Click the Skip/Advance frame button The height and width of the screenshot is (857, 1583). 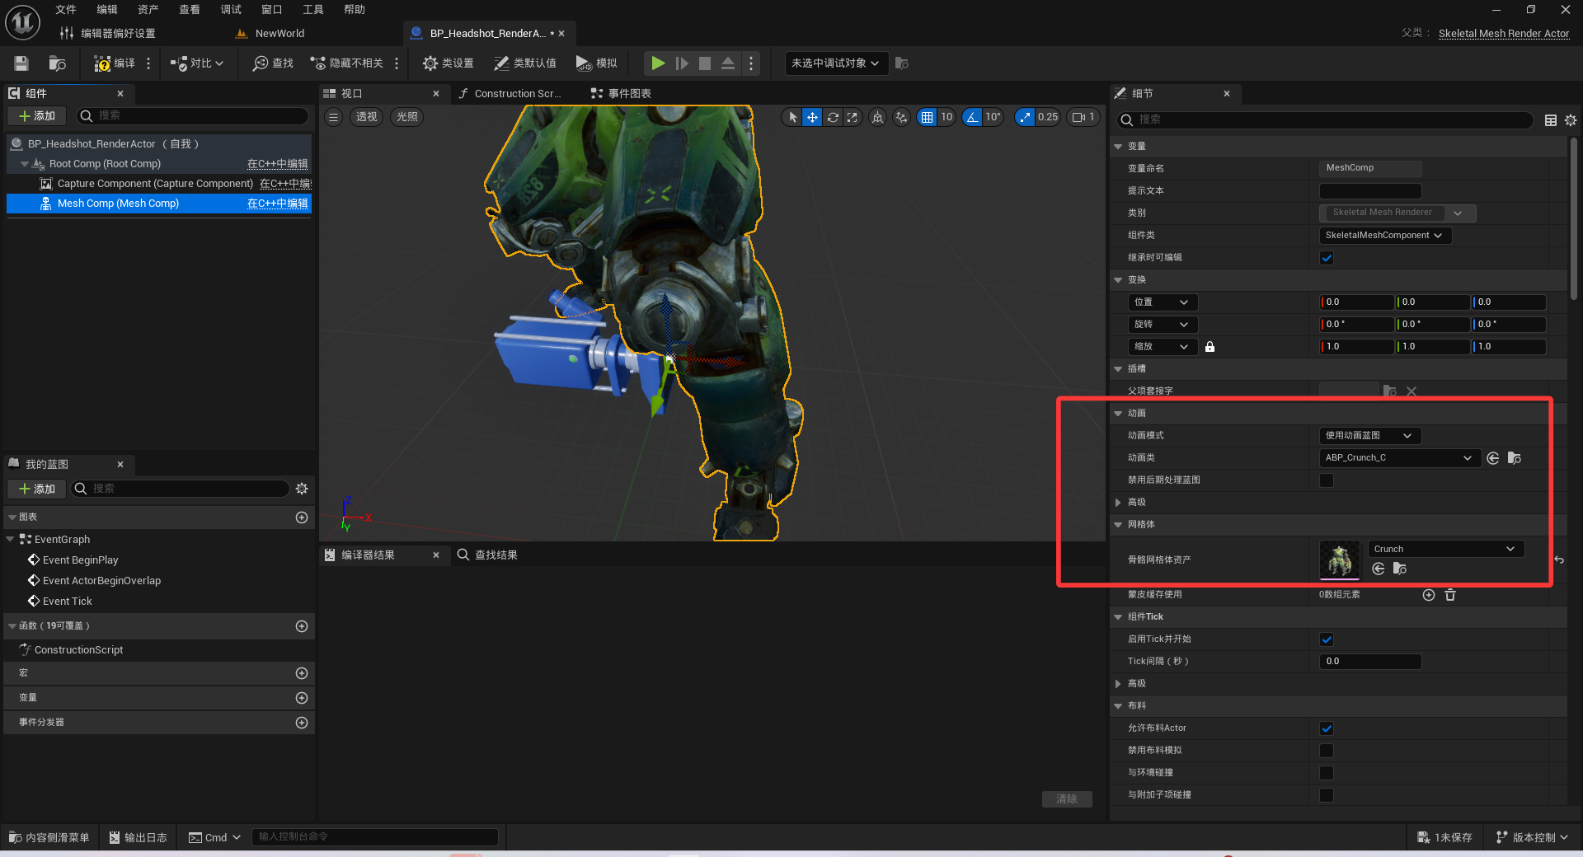(x=682, y=63)
